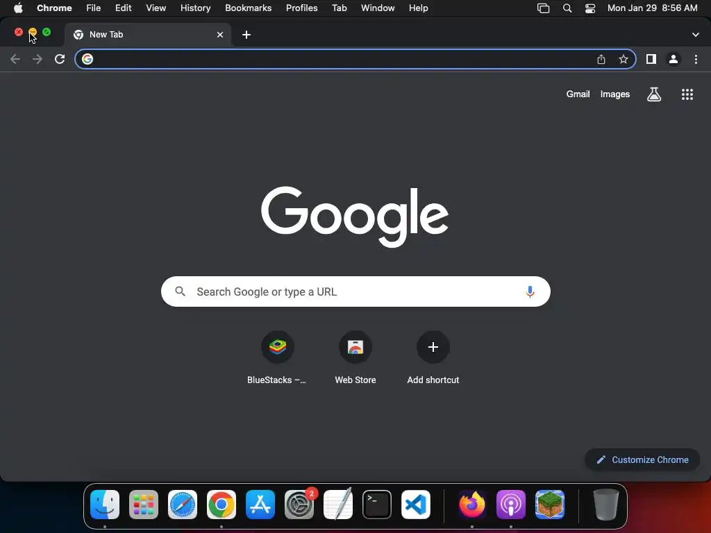711x533 pixels.
Task: Open Spotlight search in menu bar
Action: pyautogui.click(x=567, y=8)
